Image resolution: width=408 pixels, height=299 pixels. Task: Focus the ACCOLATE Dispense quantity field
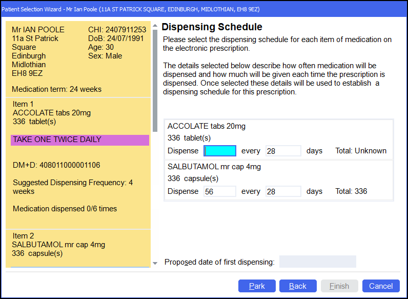[220, 151]
